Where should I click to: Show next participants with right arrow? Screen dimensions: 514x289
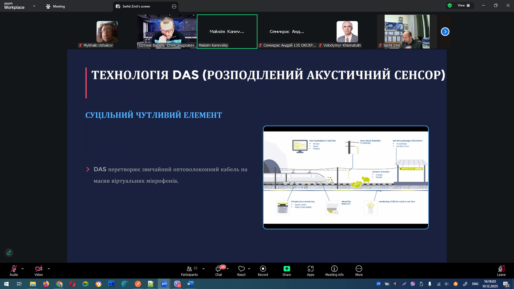[x=445, y=32]
